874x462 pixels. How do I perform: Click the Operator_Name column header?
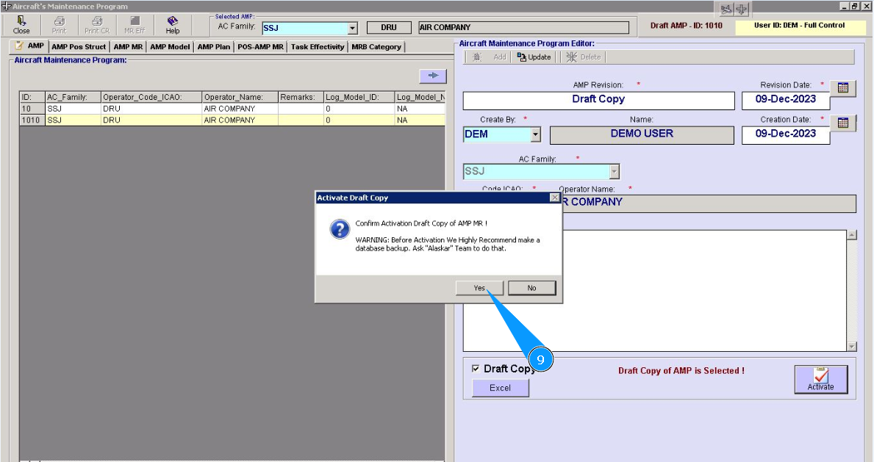coord(240,97)
